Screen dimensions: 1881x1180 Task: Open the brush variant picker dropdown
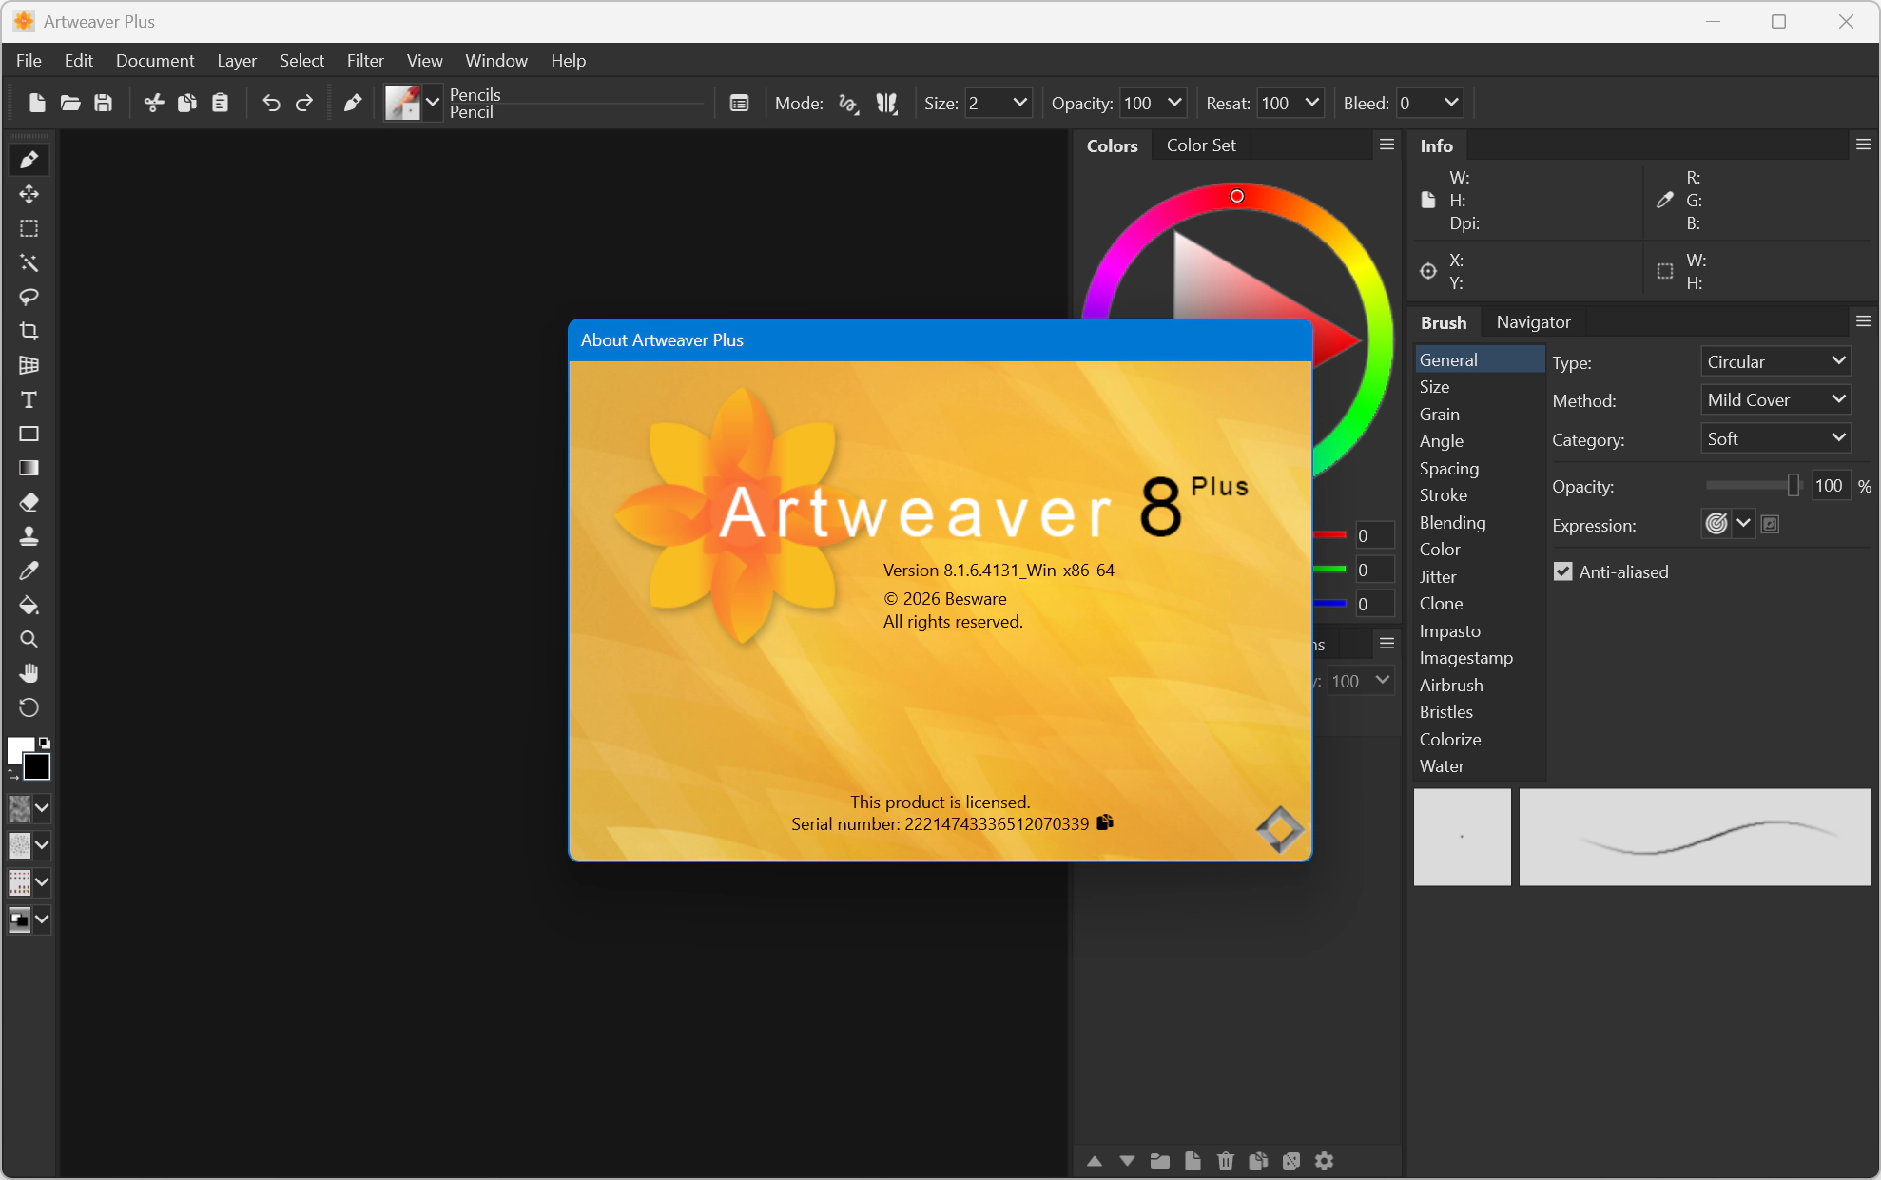(x=433, y=103)
